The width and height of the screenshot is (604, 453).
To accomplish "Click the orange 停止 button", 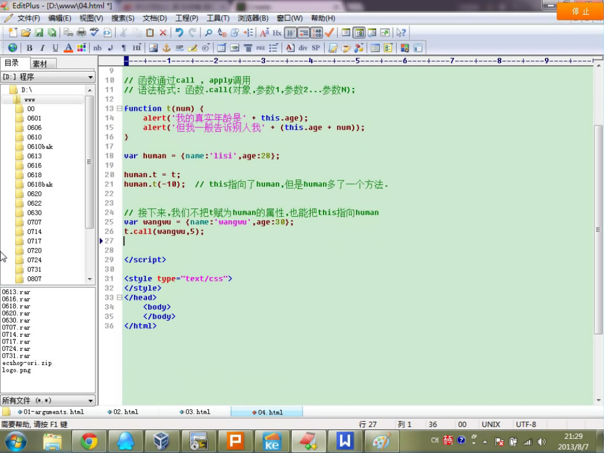I will pyautogui.click(x=580, y=11).
